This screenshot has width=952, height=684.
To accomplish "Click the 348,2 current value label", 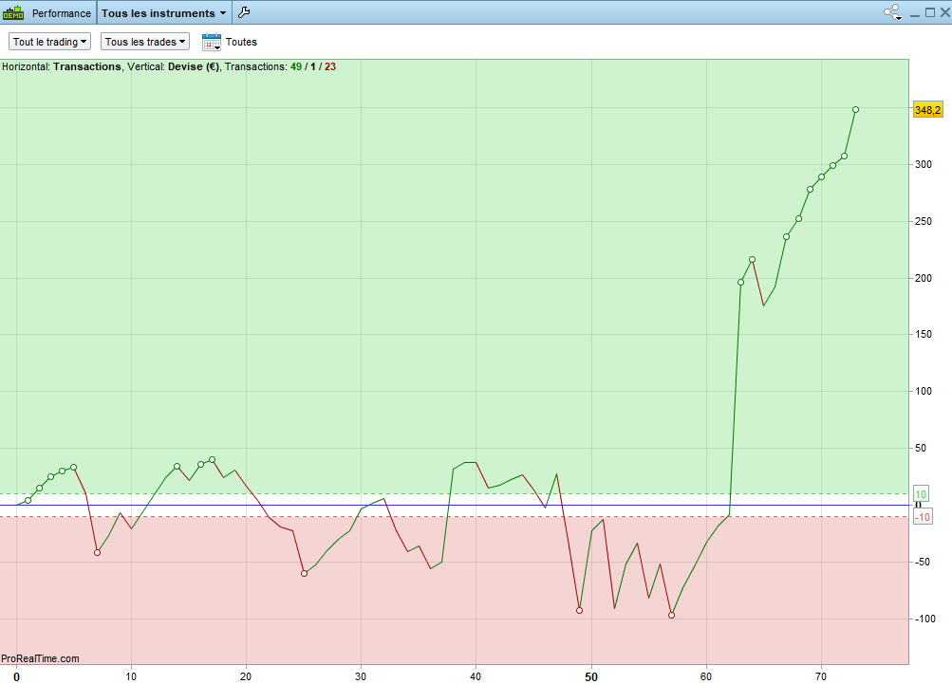I will [x=927, y=110].
